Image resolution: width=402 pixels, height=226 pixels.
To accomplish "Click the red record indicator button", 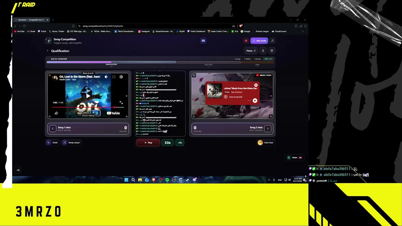I will [246, 41].
